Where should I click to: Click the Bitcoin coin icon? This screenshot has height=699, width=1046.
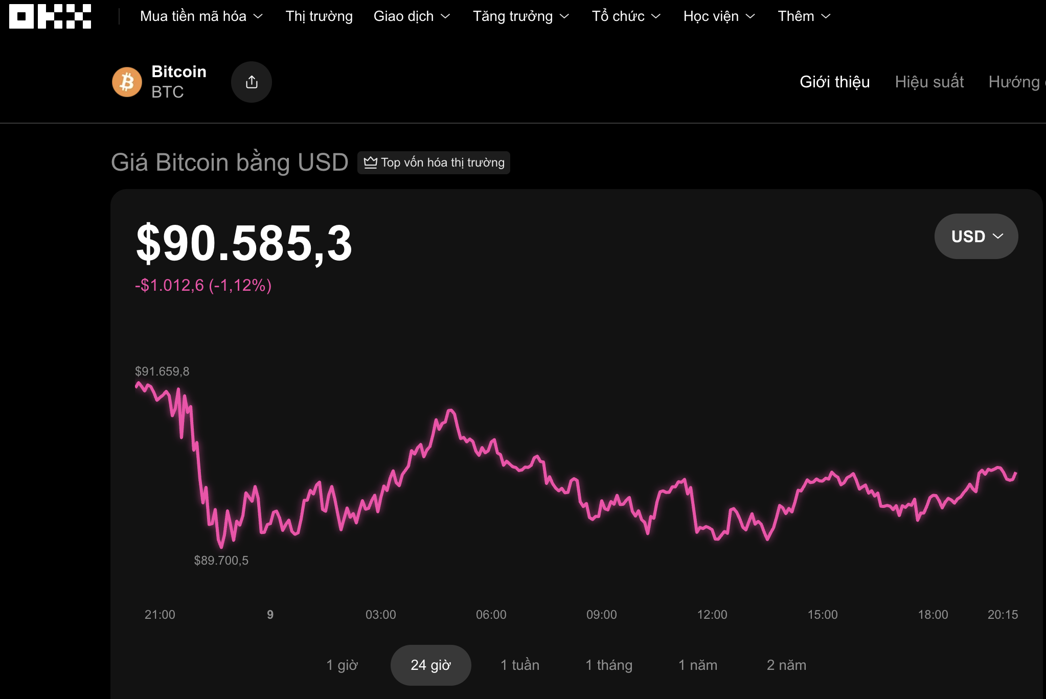point(127,82)
